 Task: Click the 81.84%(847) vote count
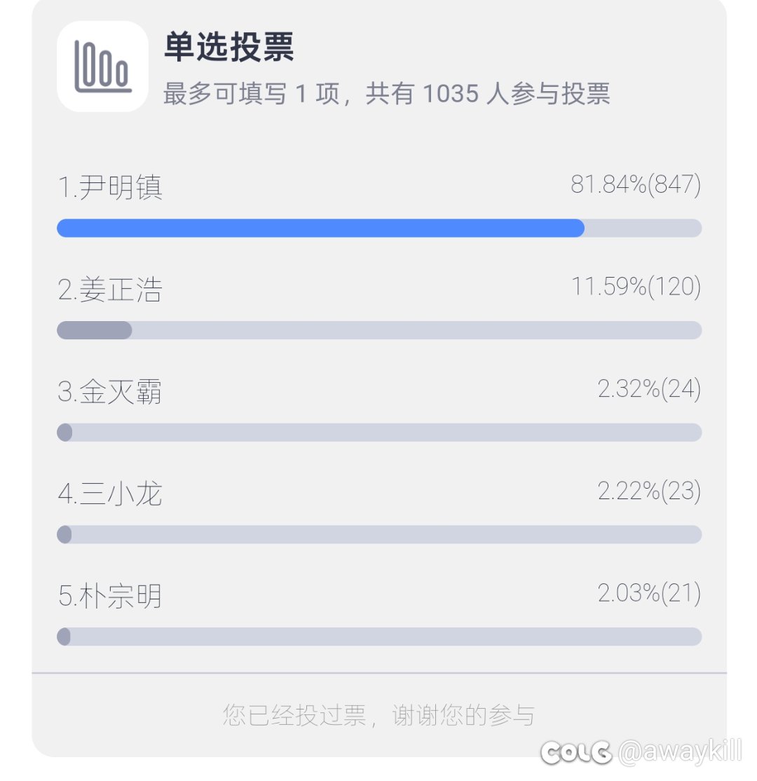click(x=635, y=184)
